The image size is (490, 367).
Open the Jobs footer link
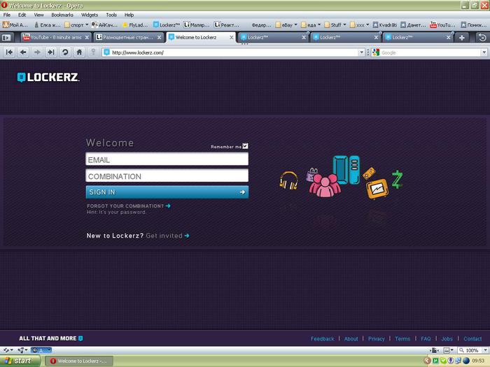[x=447, y=338]
